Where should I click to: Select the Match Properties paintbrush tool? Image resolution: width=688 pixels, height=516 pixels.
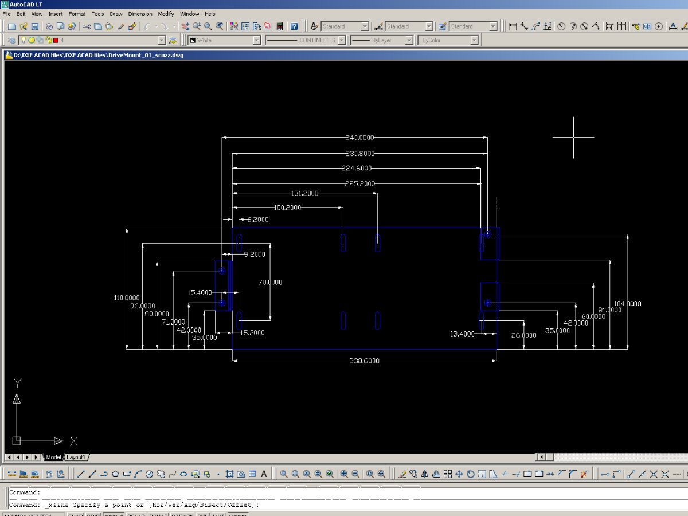pyautogui.click(x=121, y=26)
